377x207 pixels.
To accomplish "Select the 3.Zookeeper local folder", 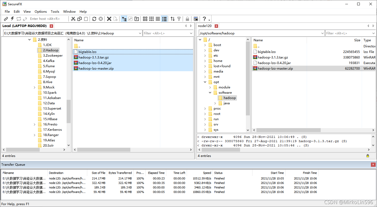I will pyautogui.click(x=53, y=56).
